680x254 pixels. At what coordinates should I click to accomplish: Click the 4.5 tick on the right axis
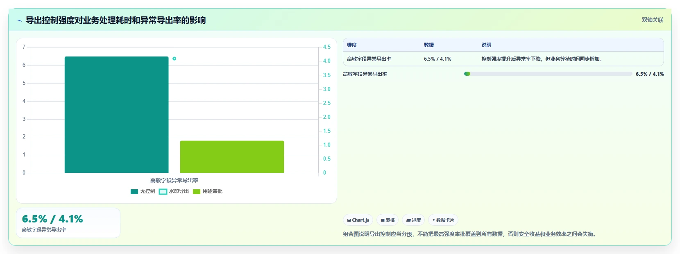tap(326, 47)
